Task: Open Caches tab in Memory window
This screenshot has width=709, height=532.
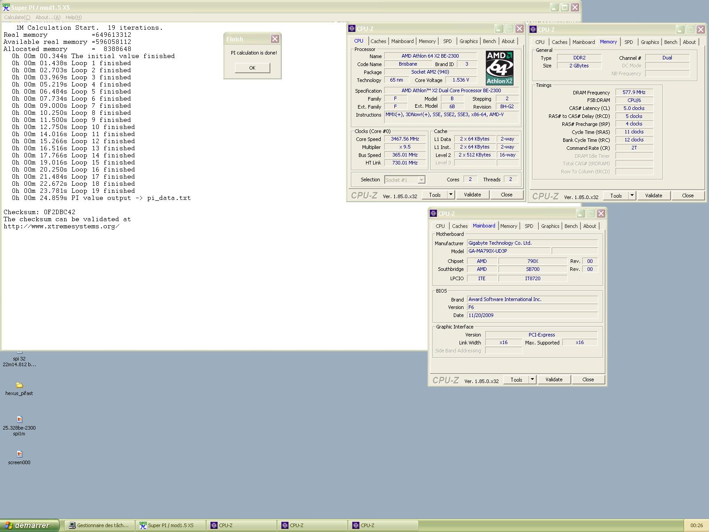Action: 559,42
